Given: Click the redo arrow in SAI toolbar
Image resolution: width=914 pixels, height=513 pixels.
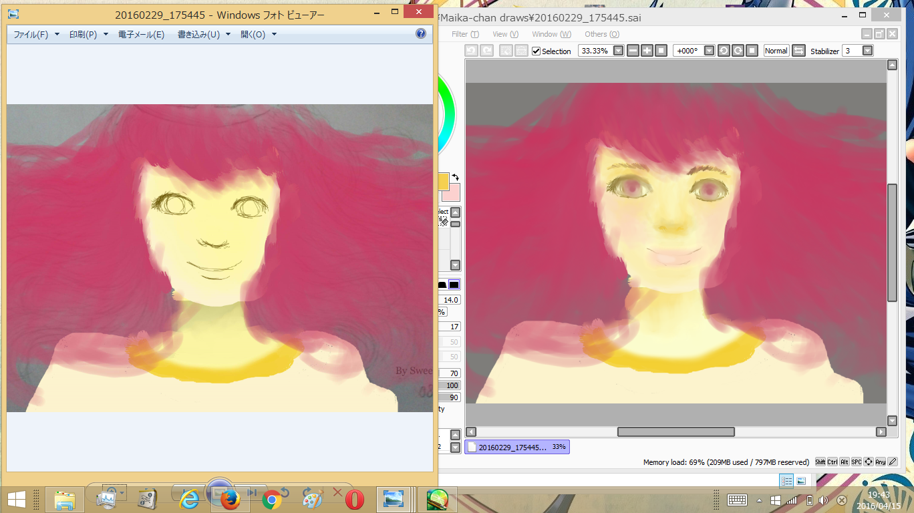Looking at the screenshot, I should (x=487, y=51).
